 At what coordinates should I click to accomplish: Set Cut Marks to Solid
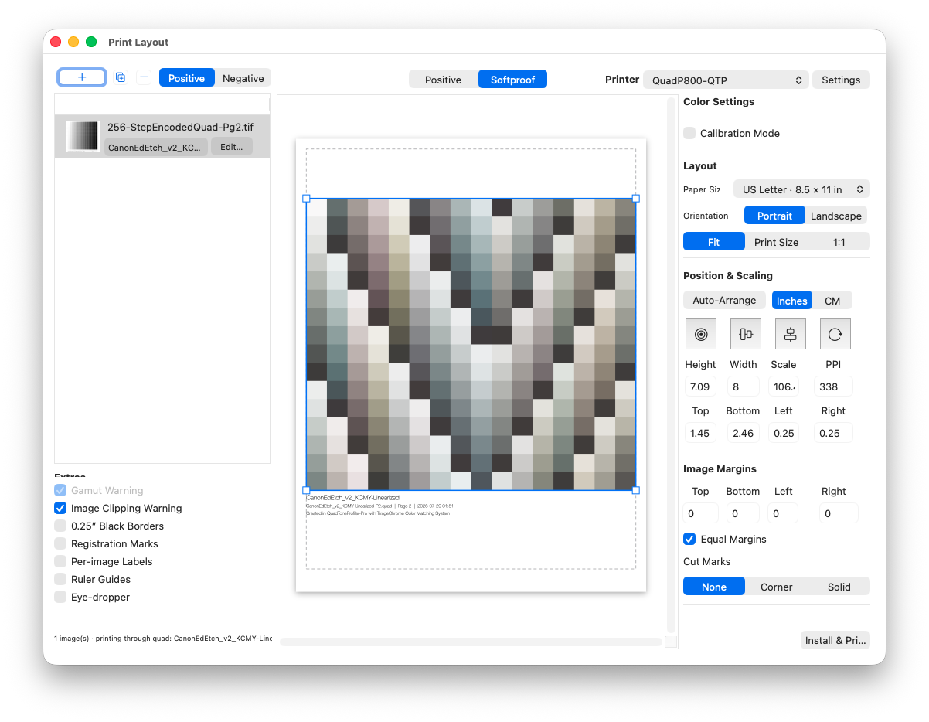tap(839, 587)
